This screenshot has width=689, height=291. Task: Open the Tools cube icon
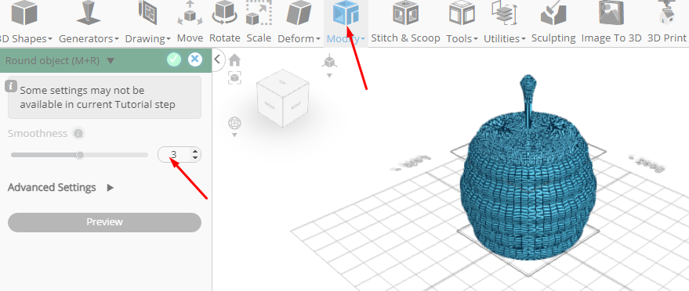pos(462,13)
